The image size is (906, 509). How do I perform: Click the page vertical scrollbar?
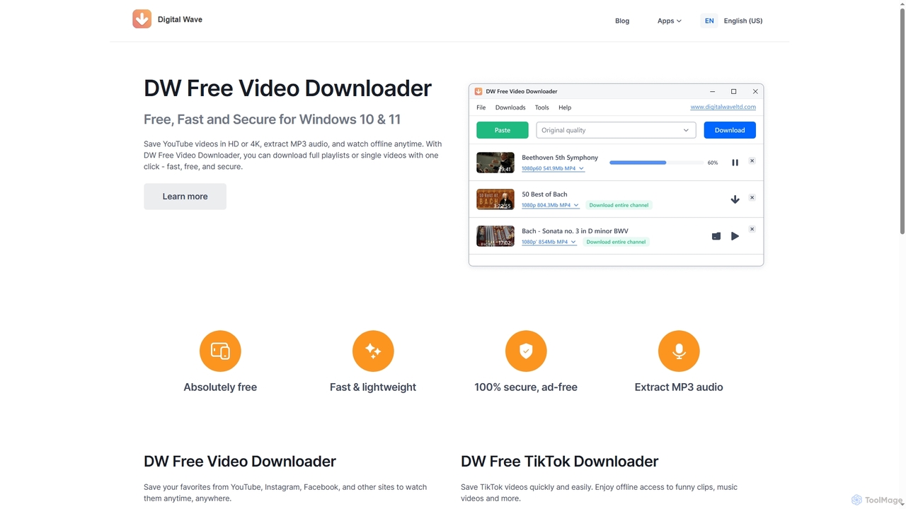pyautogui.click(x=902, y=120)
